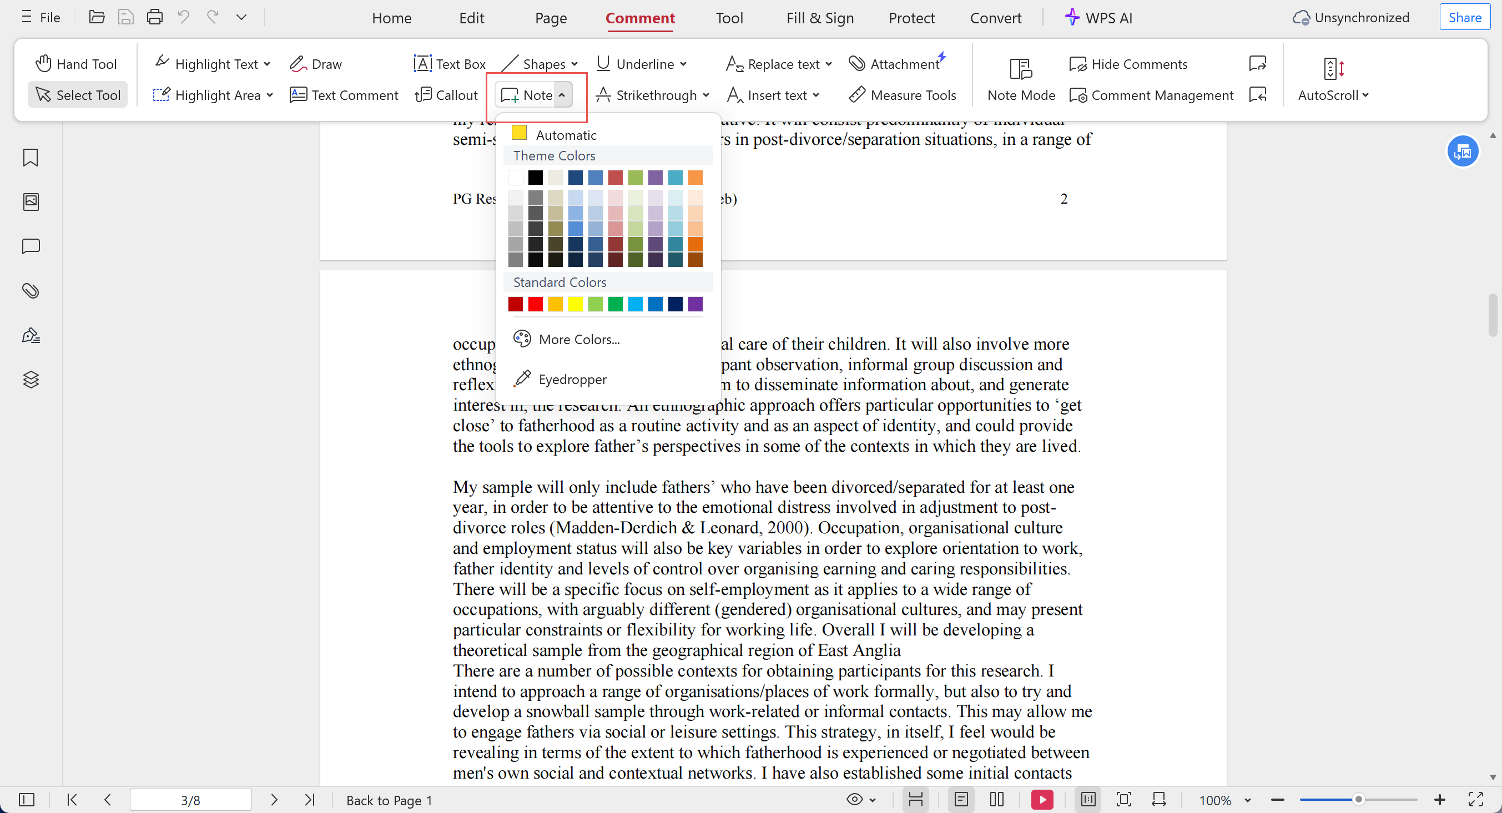Click the Save icon

point(125,17)
